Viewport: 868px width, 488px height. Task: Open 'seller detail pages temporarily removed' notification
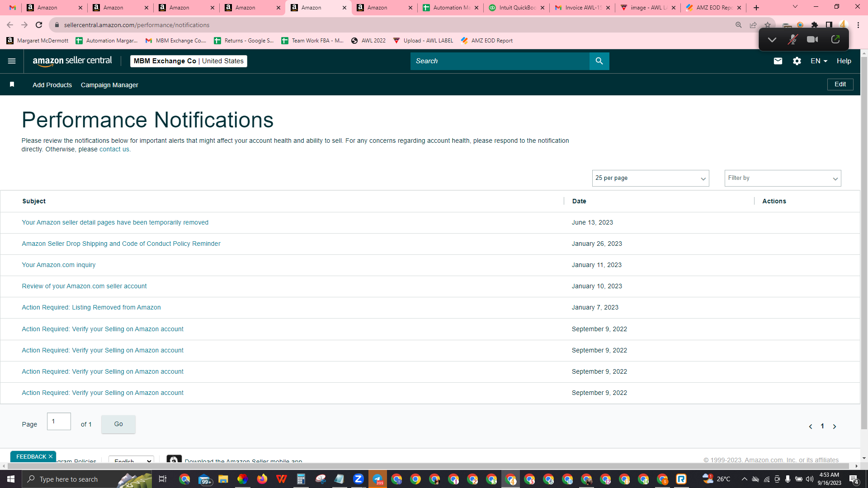(115, 222)
